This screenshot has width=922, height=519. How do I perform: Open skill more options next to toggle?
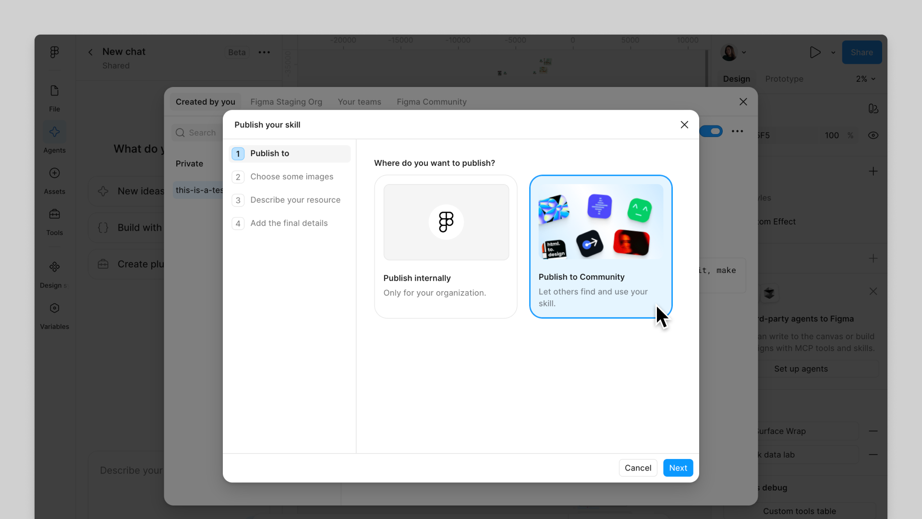(737, 131)
